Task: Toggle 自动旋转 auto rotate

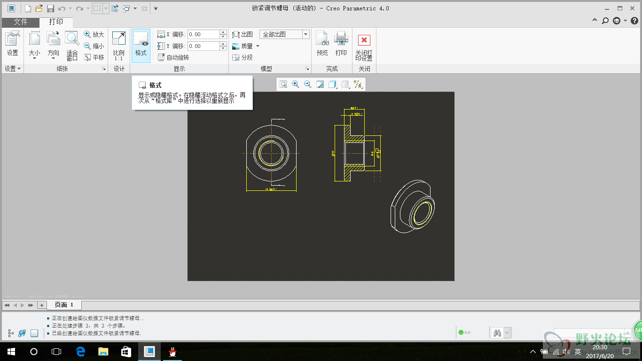Action: 173,57
